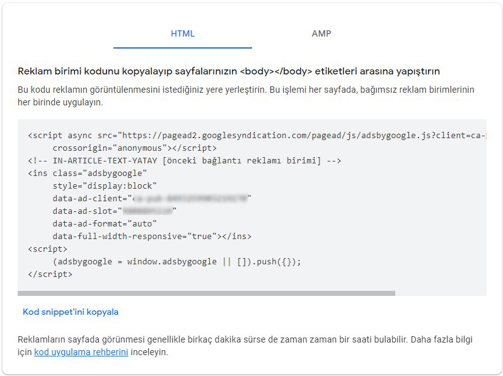Click the ins class="adsbygoogle" line
Image resolution: width=503 pixels, height=376 pixels.
(87, 173)
